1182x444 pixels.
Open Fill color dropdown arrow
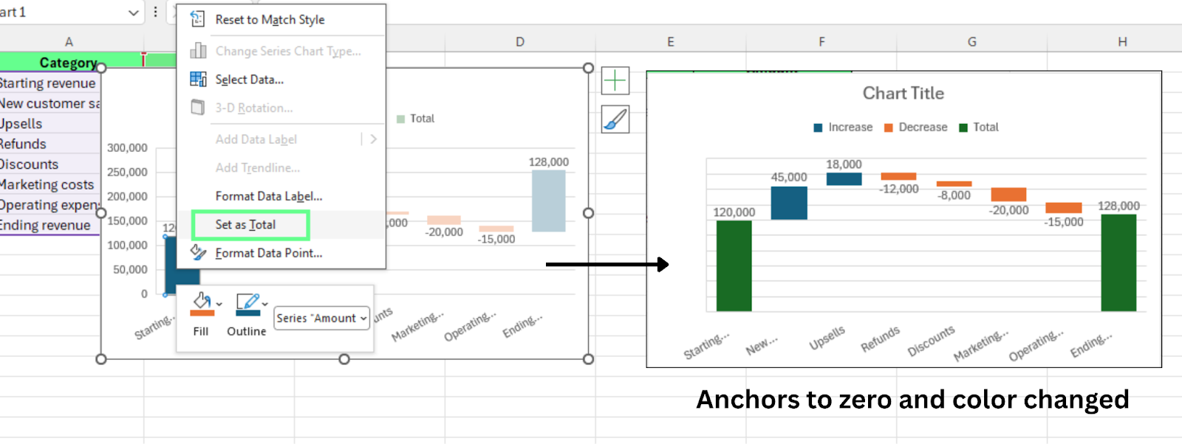219,304
